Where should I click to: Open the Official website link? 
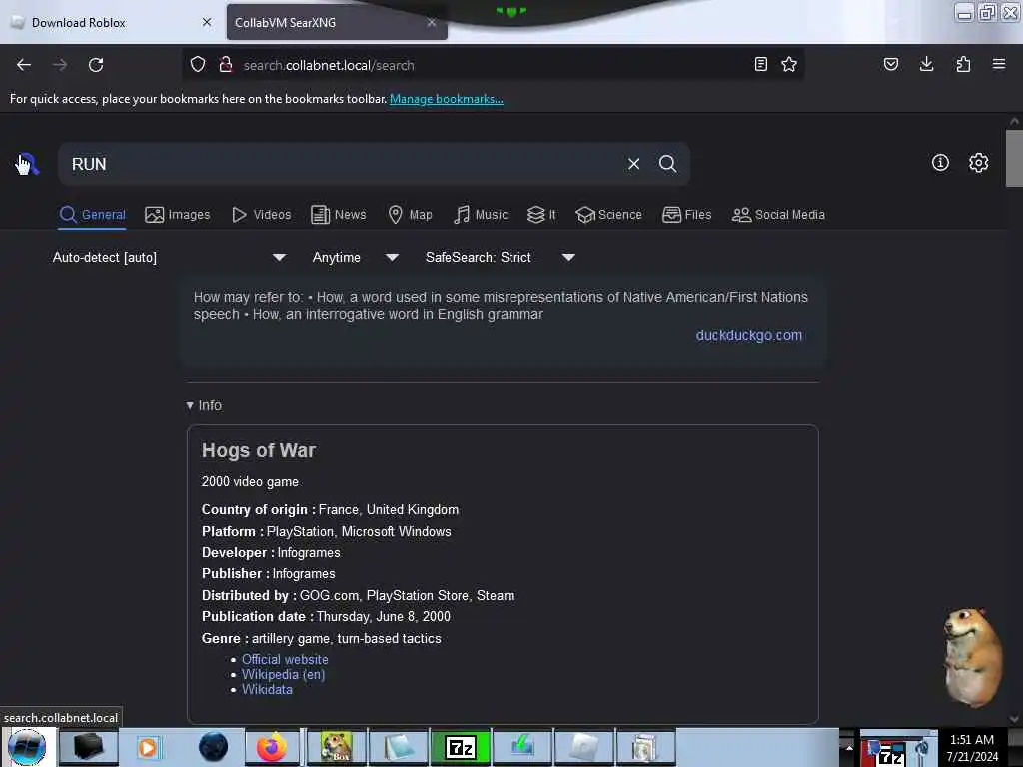[285, 659]
